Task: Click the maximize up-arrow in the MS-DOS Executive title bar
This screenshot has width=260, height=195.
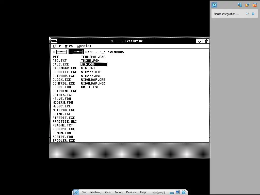Action: [x=206, y=41]
